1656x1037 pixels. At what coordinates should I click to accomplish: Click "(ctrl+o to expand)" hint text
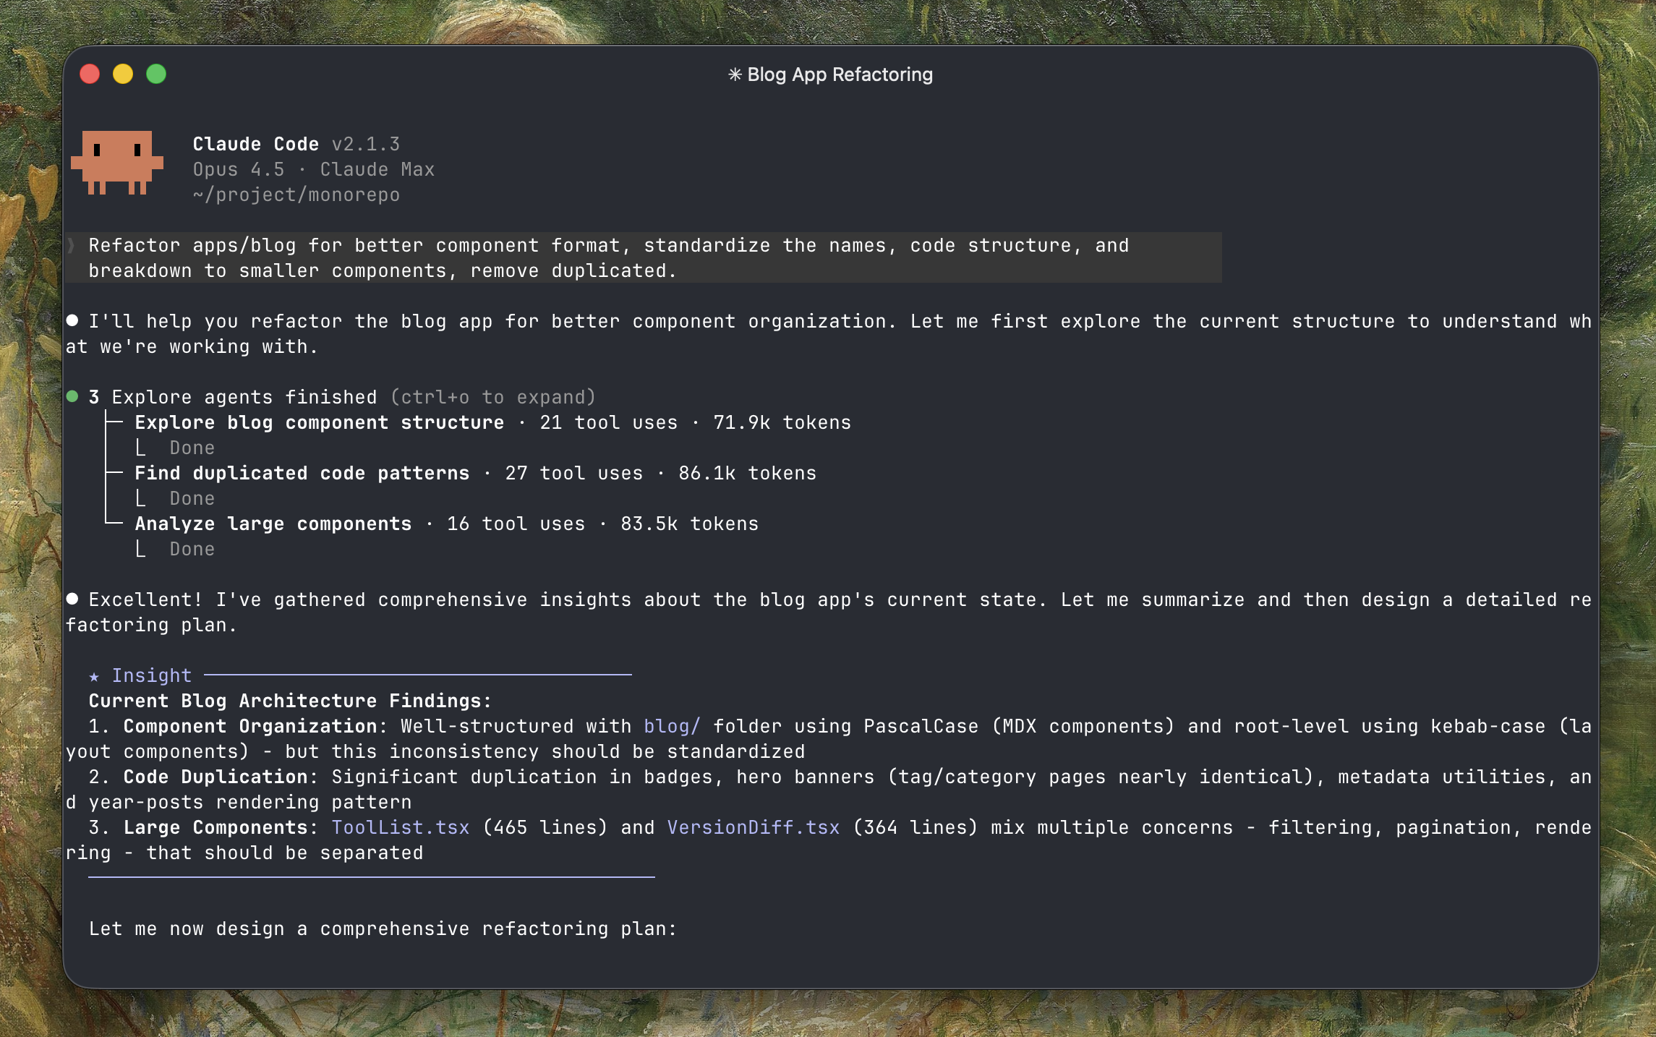point(492,397)
